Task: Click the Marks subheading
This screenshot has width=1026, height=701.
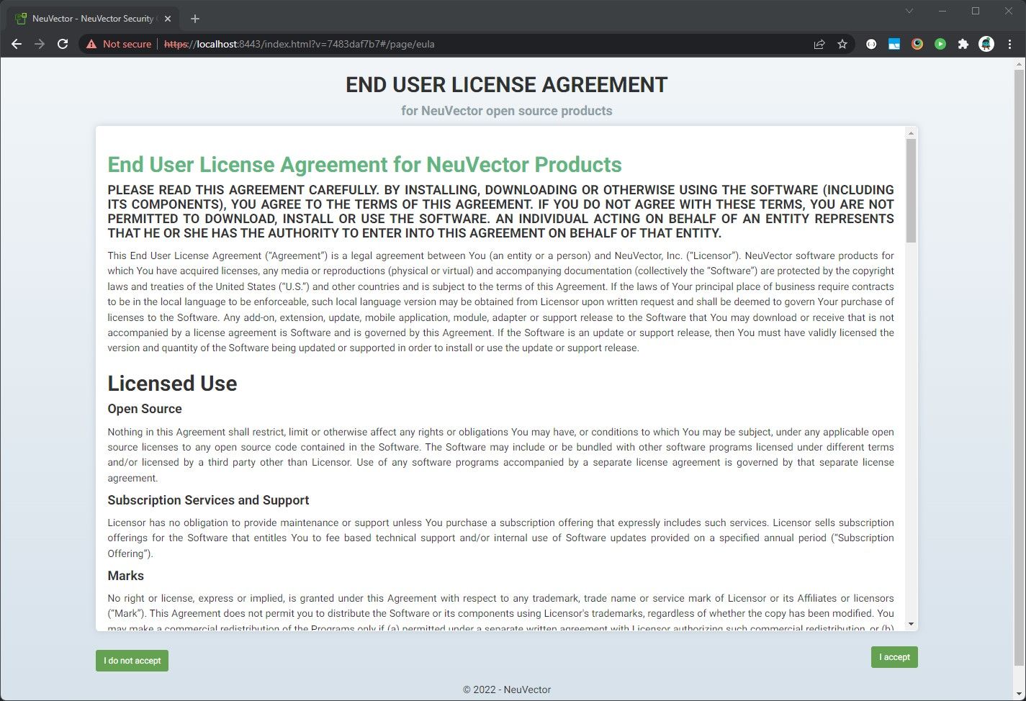Action: click(125, 576)
